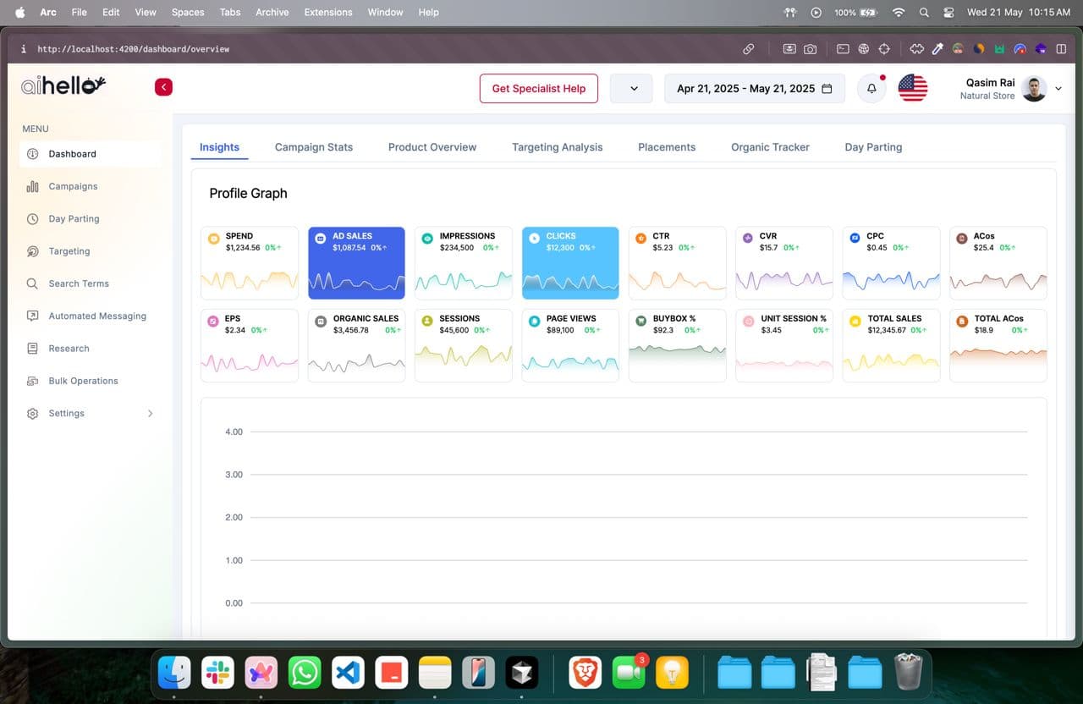
Task: Go to Bulk Operations sidebar item
Action: click(83, 381)
